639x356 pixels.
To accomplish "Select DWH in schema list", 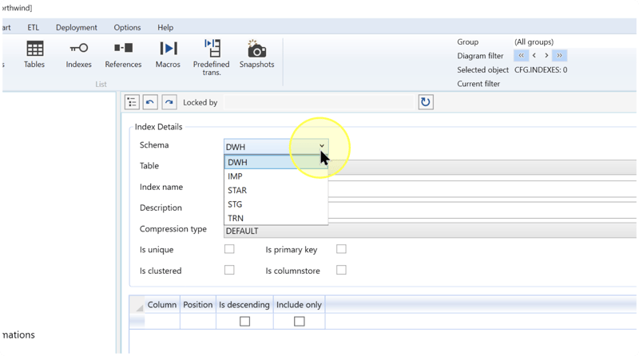I will pyautogui.click(x=276, y=162).
